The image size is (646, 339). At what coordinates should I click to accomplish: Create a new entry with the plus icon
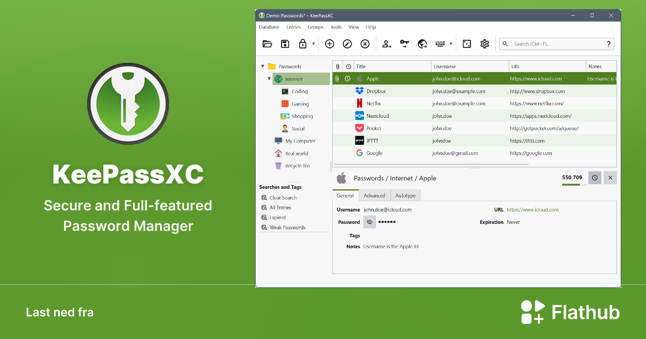[329, 44]
